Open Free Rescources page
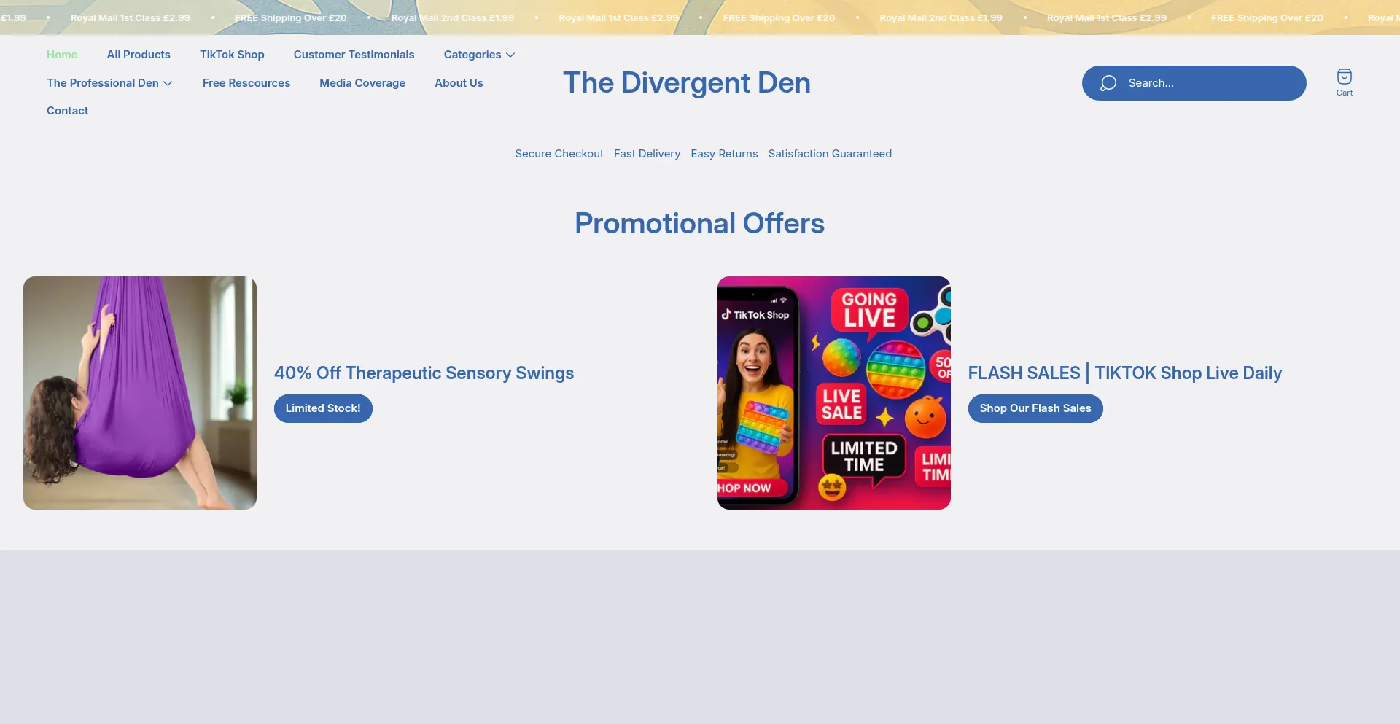Viewport: 1400px width, 724px height. click(246, 83)
